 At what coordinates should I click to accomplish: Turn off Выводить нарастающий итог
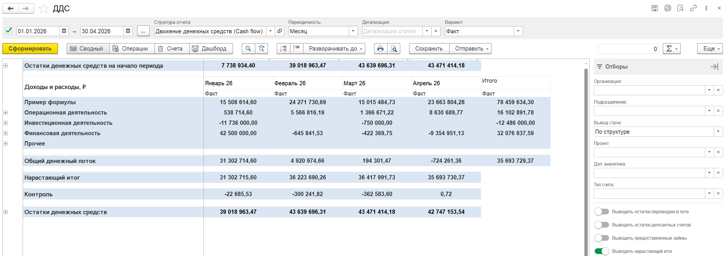(602, 251)
